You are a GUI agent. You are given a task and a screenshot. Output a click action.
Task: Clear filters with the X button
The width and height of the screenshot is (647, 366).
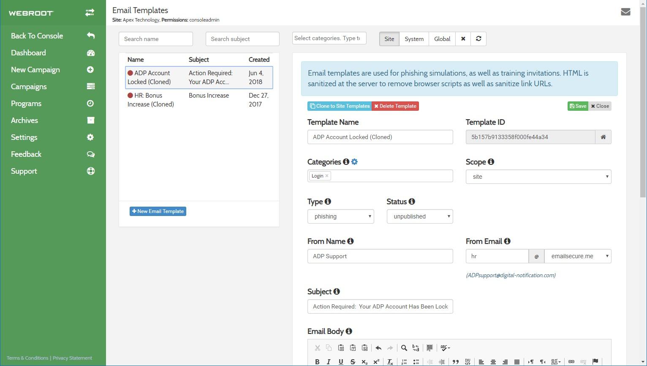point(463,39)
